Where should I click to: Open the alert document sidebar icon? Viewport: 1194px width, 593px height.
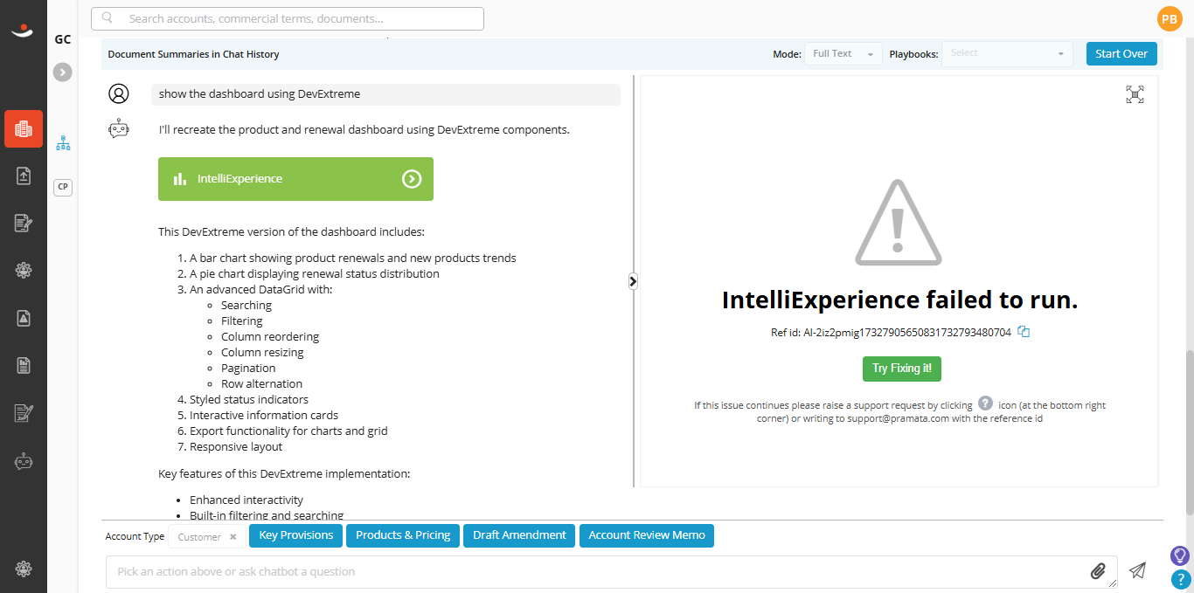coord(24,318)
